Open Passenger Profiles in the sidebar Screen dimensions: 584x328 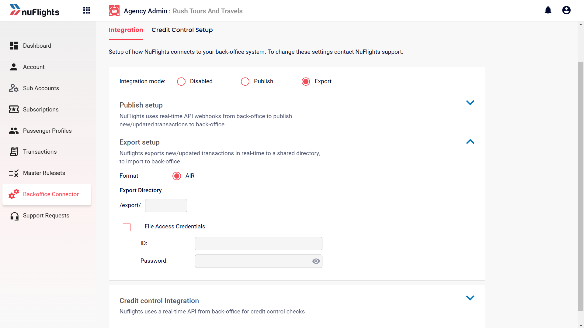click(47, 131)
